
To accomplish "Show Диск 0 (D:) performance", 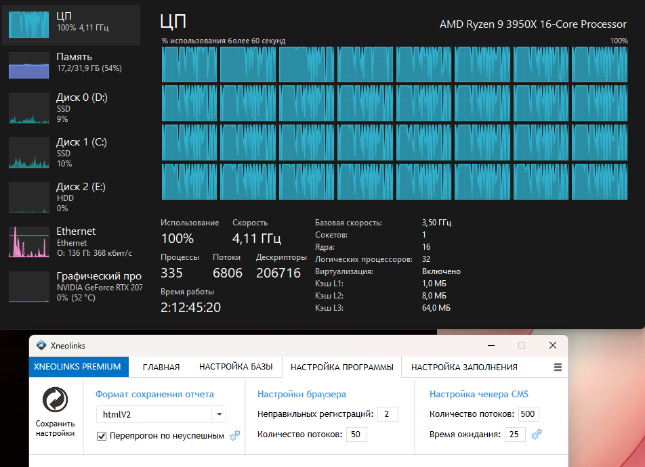I will [70, 108].
